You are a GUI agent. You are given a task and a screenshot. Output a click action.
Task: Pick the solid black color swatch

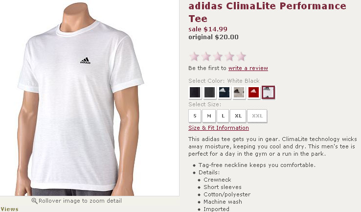click(x=195, y=93)
